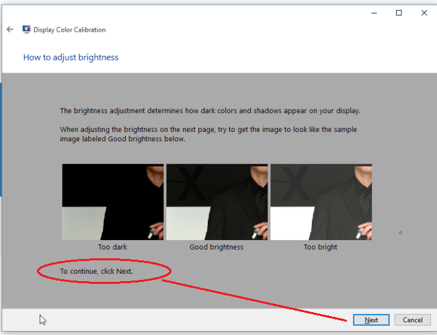Click the Display Color Calibration monitor icon

[26, 30]
